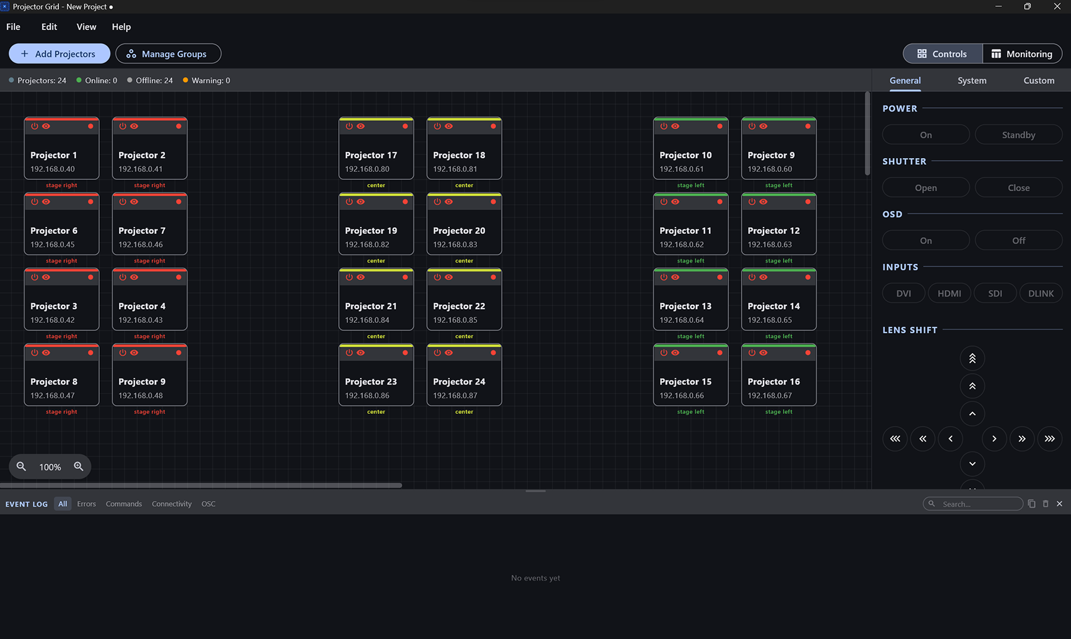Screen dimensions: 1071x639
Task: Toggle eye icon on Projector 19 card
Action: click(x=361, y=201)
